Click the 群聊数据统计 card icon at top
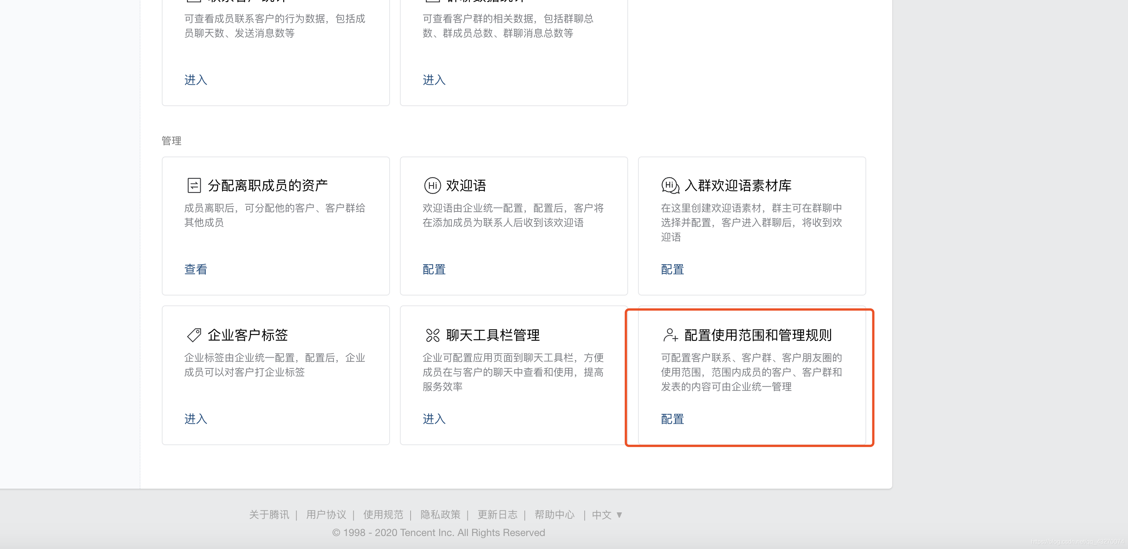The image size is (1128, 549). click(x=433, y=1)
